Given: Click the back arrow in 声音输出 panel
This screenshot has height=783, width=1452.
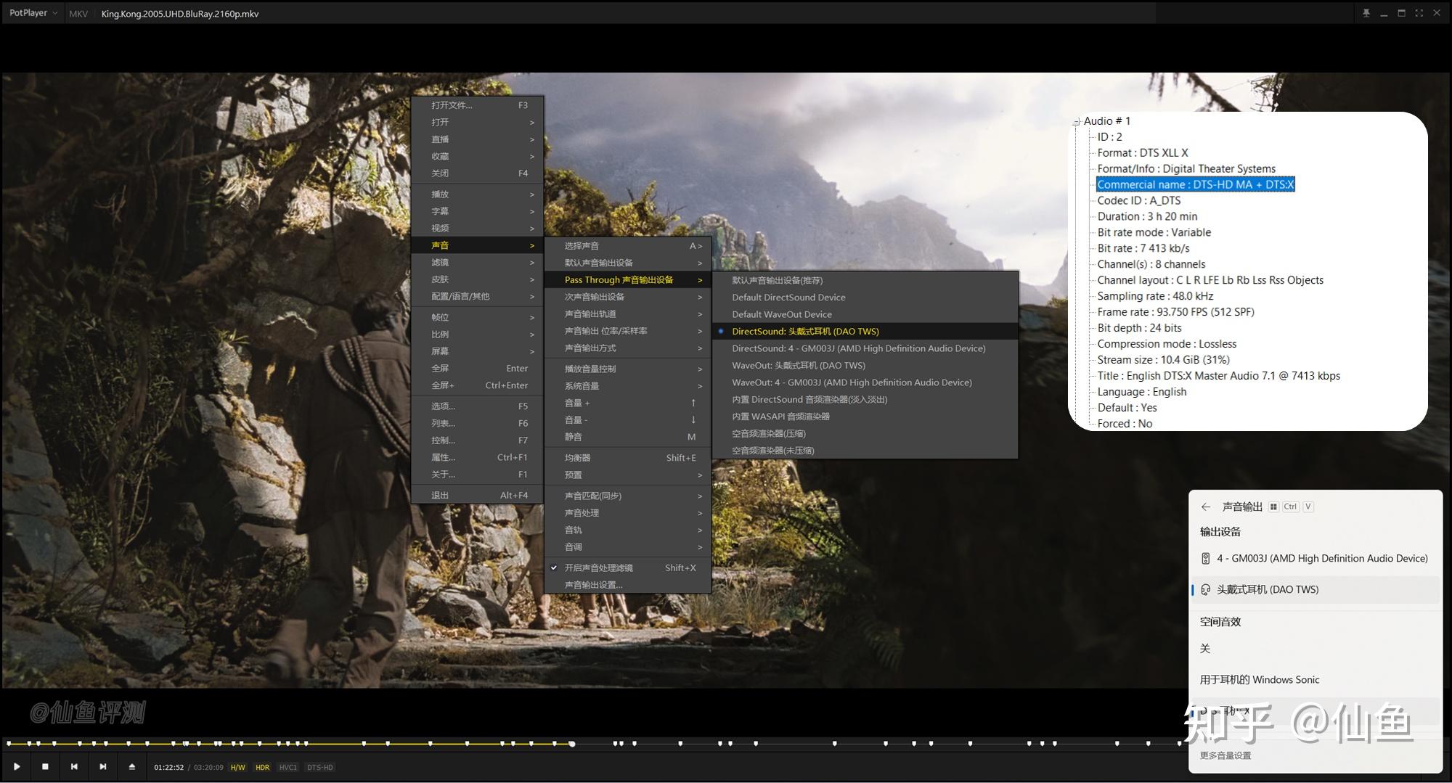Looking at the screenshot, I should point(1206,507).
